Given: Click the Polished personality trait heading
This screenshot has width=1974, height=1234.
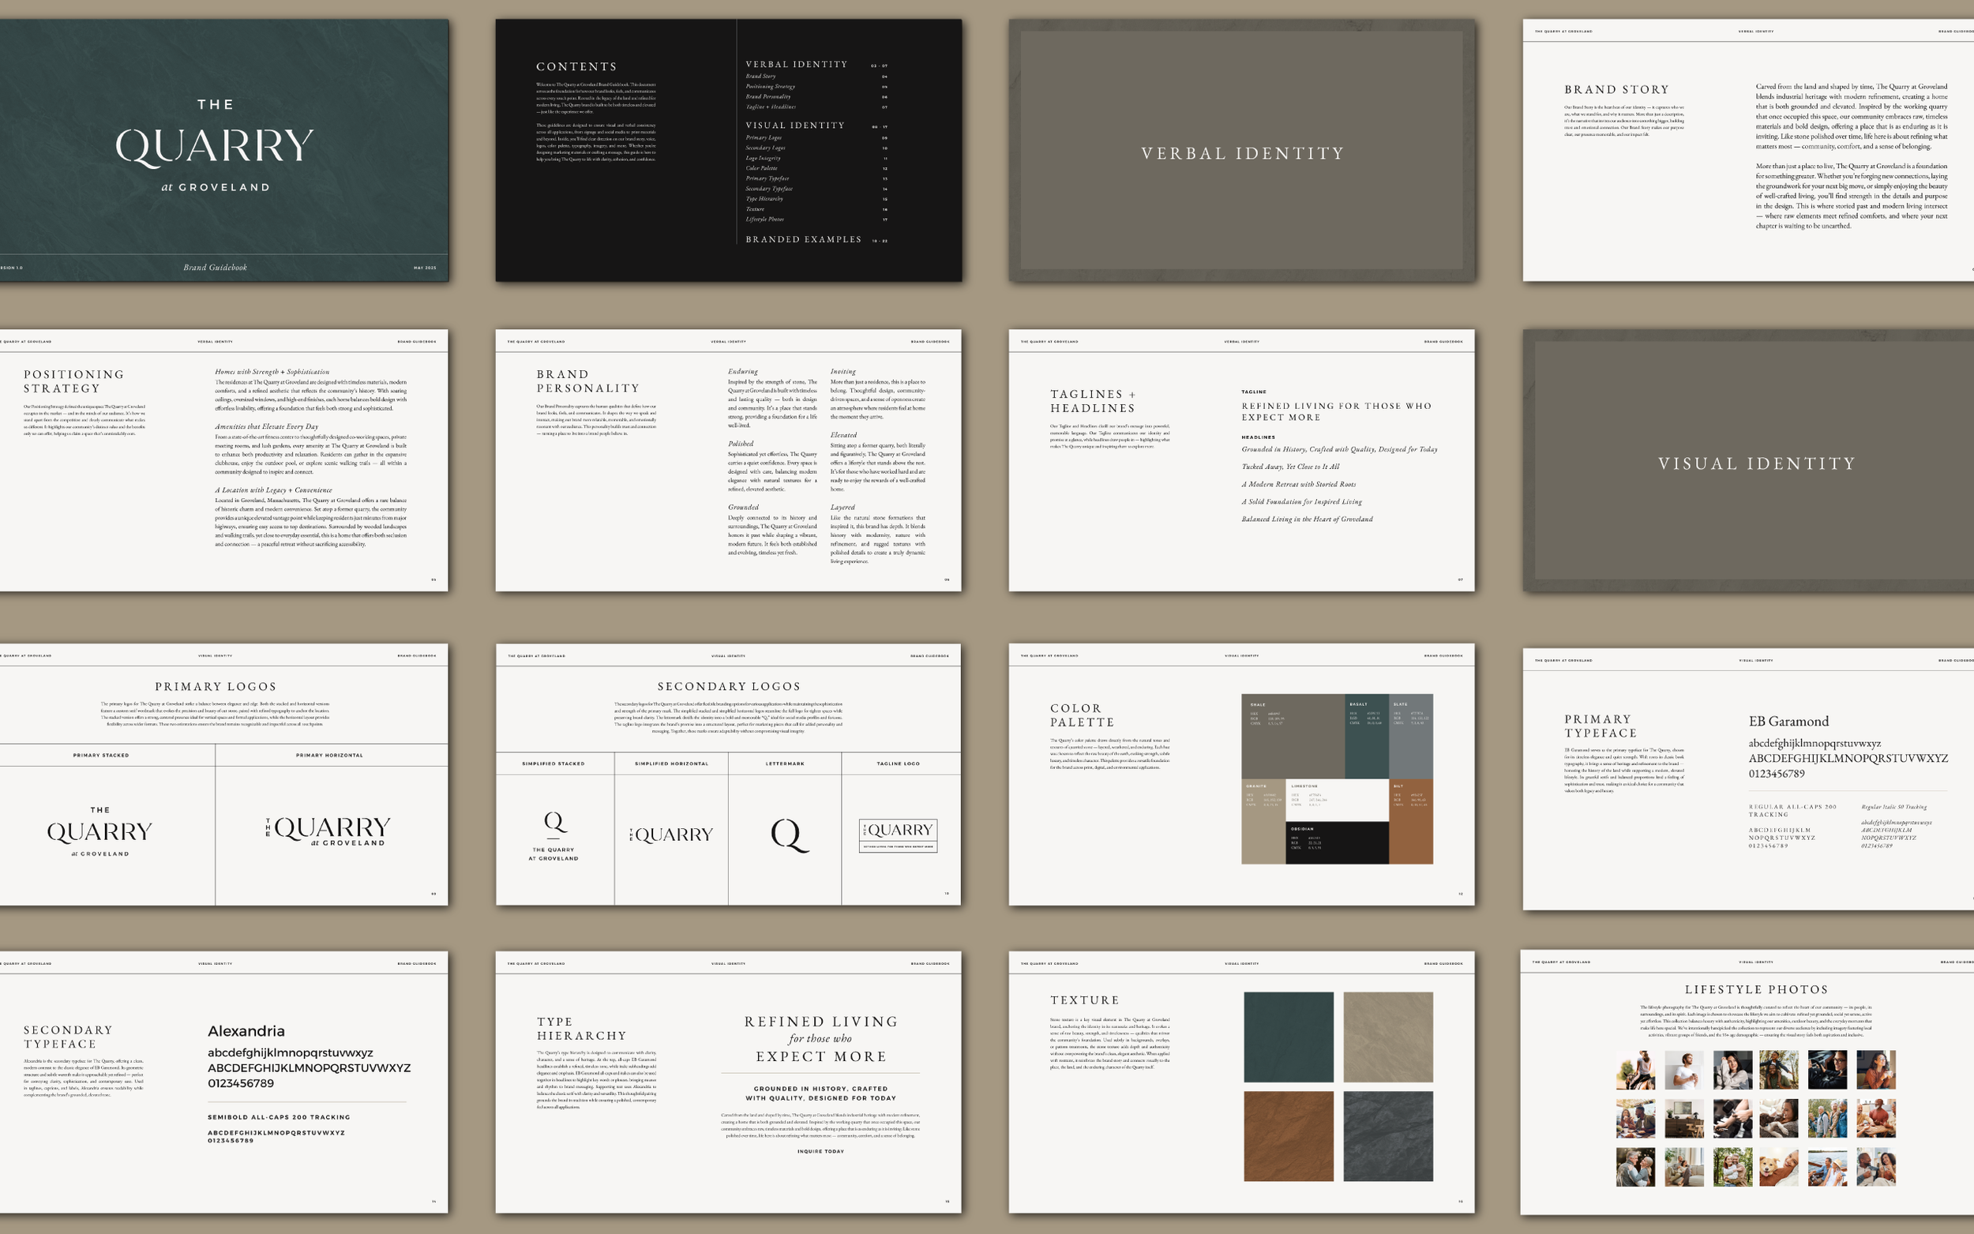Looking at the screenshot, I should click(x=741, y=444).
